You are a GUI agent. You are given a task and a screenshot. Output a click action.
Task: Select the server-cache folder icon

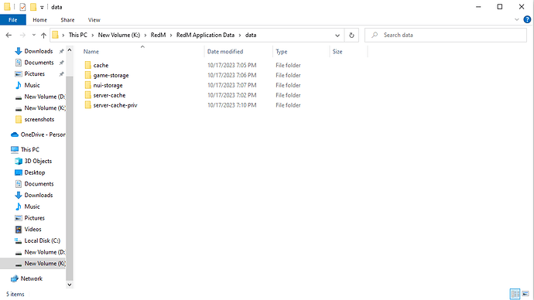tap(88, 95)
